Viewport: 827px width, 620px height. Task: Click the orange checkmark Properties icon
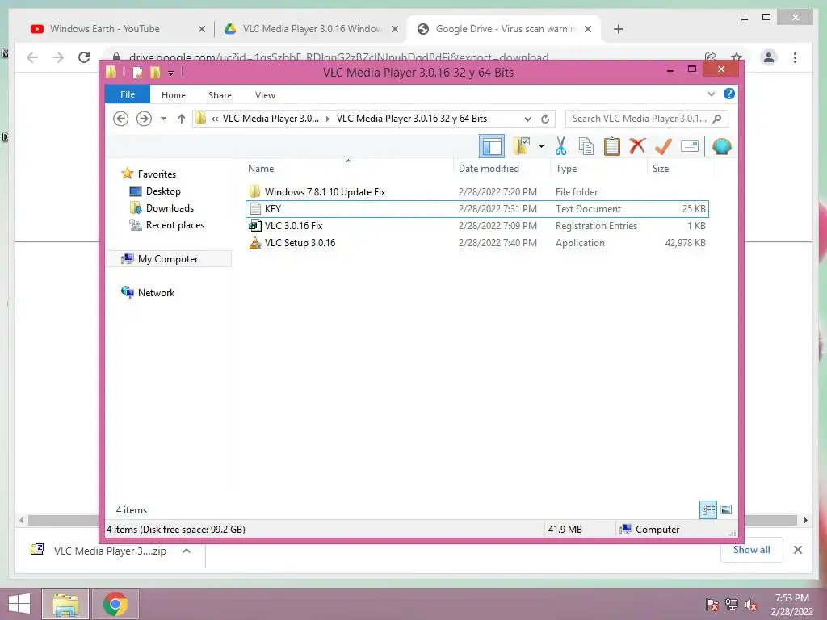663,146
